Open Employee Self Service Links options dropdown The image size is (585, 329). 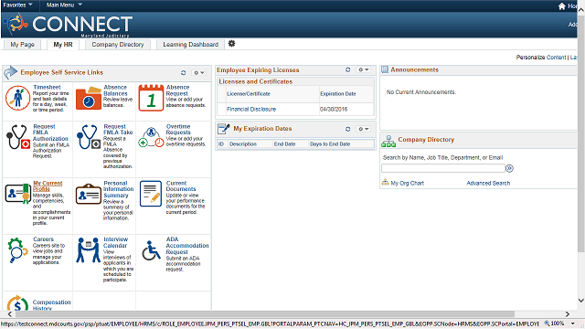click(198, 73)
